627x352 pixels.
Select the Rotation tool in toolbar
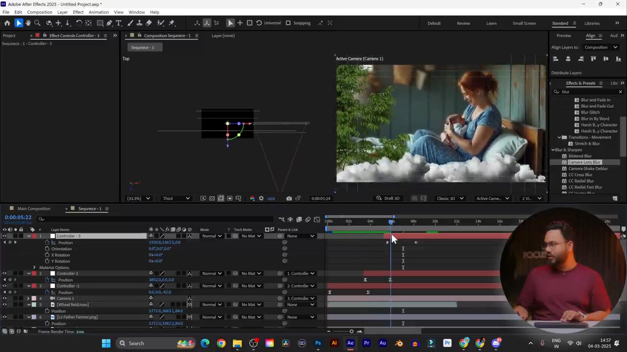point(79,23)
